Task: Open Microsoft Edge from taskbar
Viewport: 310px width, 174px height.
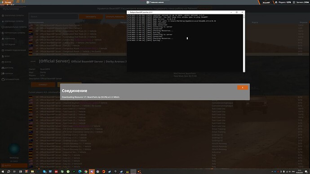Action: click(x=80, y=172)
